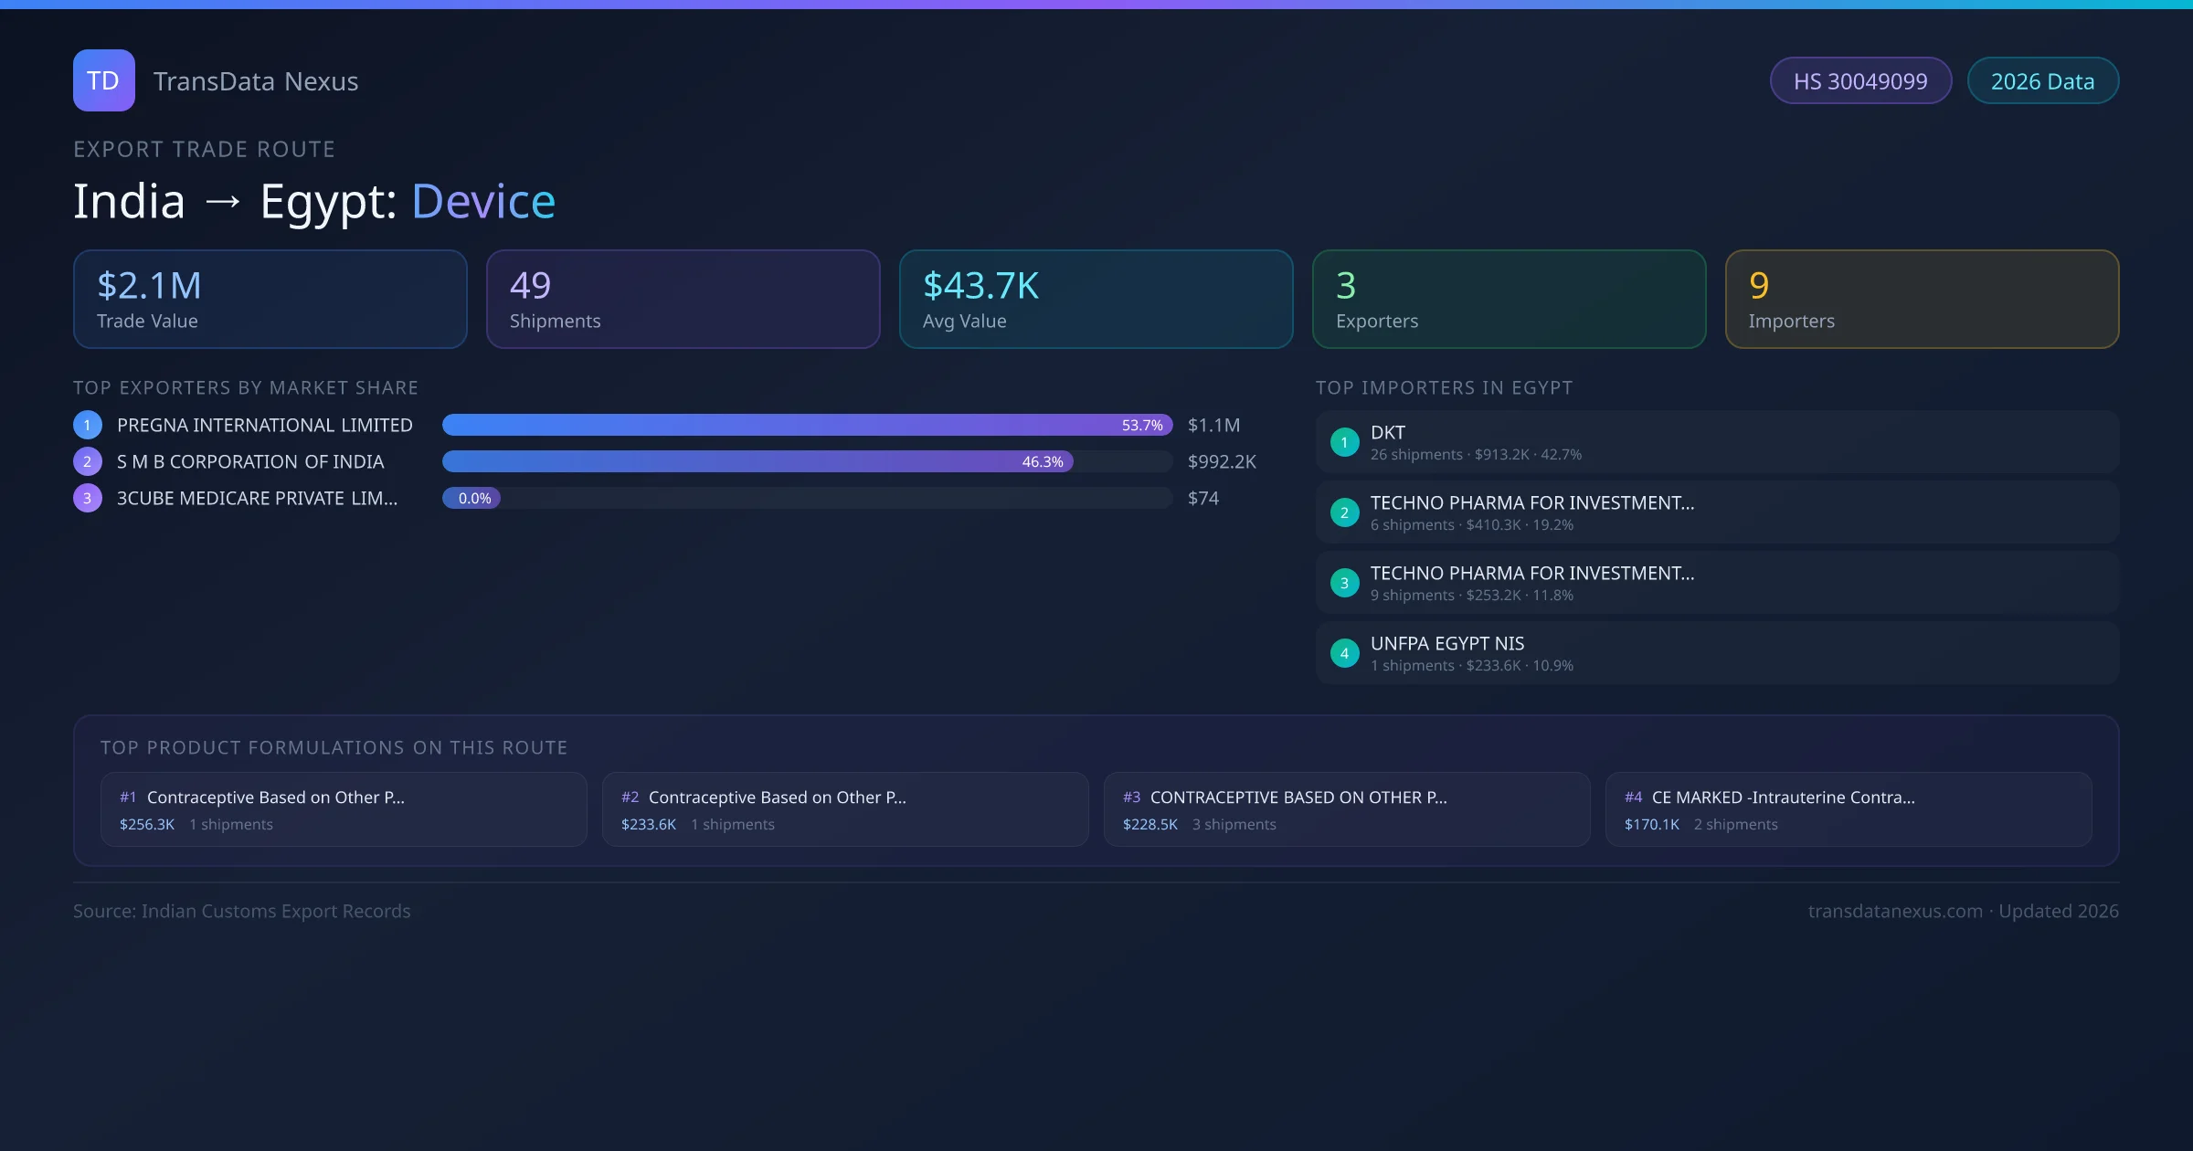Click the transdatanexus.com footer link
Screen dimensions: 2193x1151
(x=1895, y=911)
